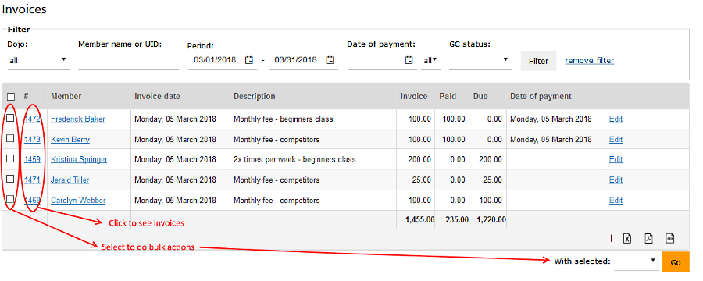Focus the Member name or UID field
This screenshot has width=703, height=281.
pos(129,61)
